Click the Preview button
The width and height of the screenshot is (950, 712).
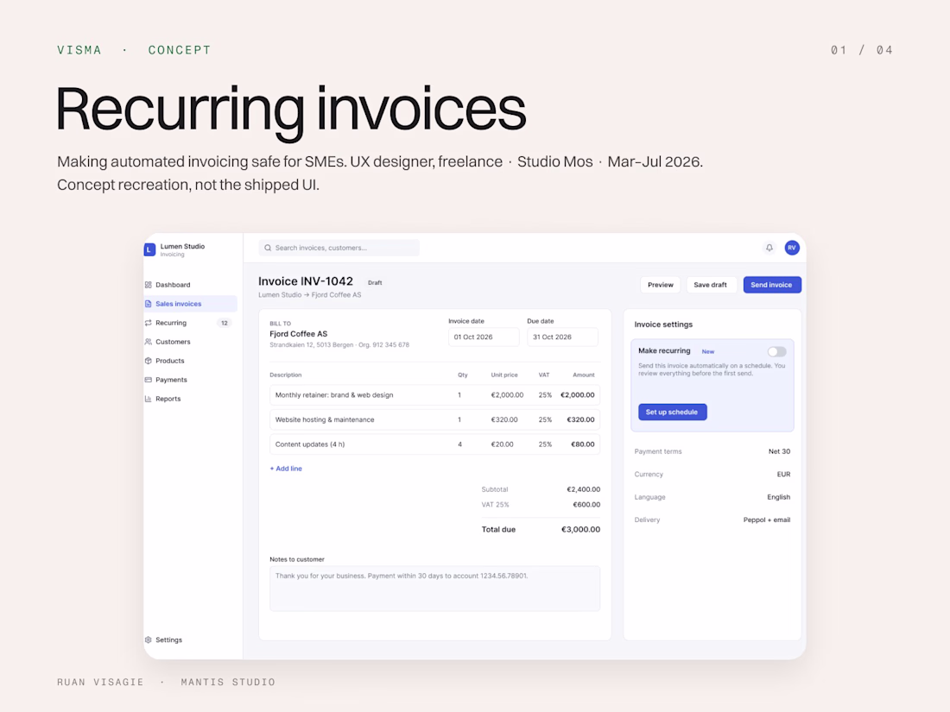click(x=661, y=285)
